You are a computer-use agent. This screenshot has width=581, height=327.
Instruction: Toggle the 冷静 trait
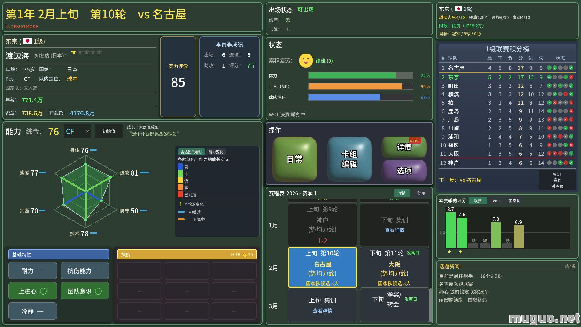[x=33, y=311]
